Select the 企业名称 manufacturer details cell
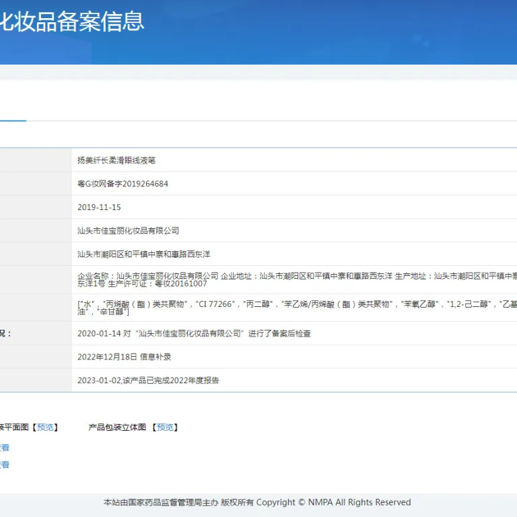Screen dimensions: 517x517 (294, 279)
